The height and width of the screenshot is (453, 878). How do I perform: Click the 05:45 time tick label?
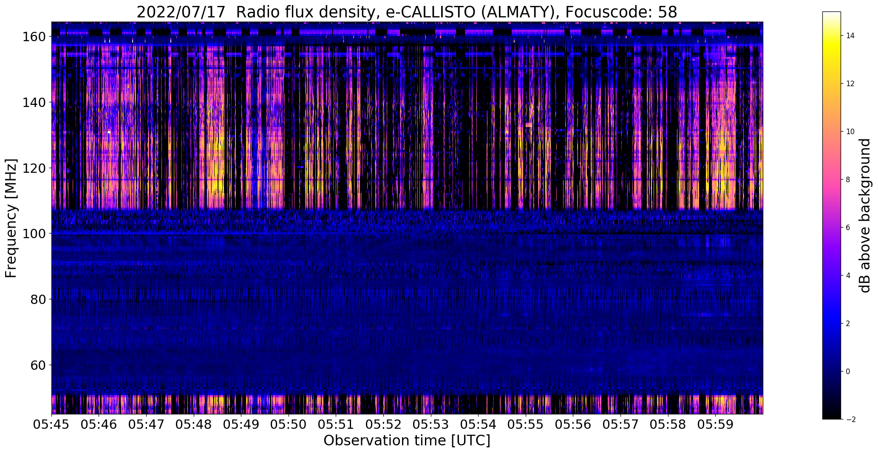(x=52, y=424)
